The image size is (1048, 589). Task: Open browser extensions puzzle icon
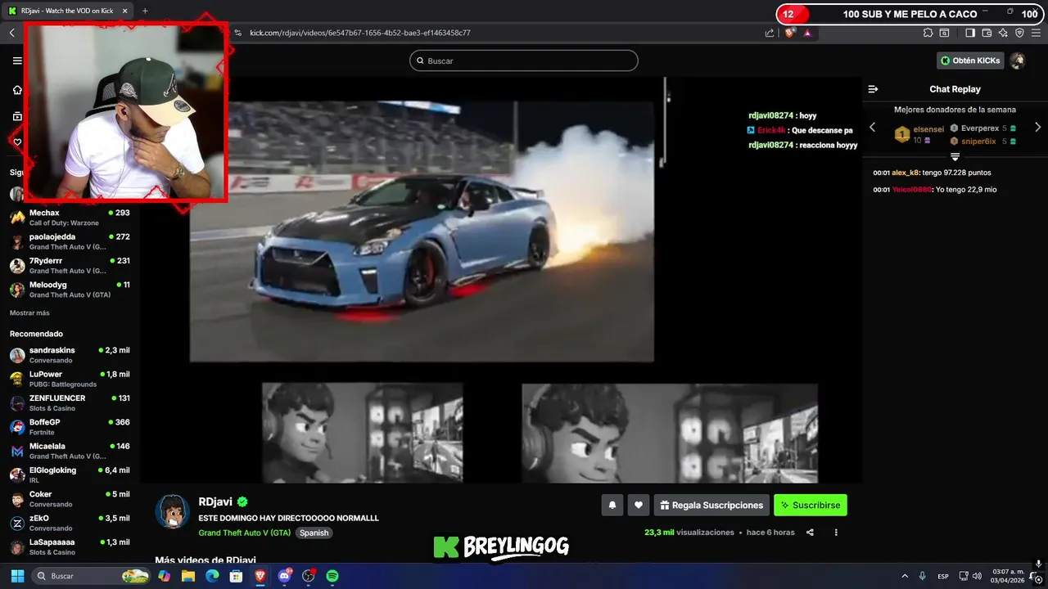pyautogui.click(x=928, y=33)
